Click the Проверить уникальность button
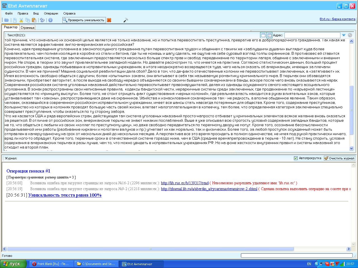This screenshot has width=358, height=268. 84,20
